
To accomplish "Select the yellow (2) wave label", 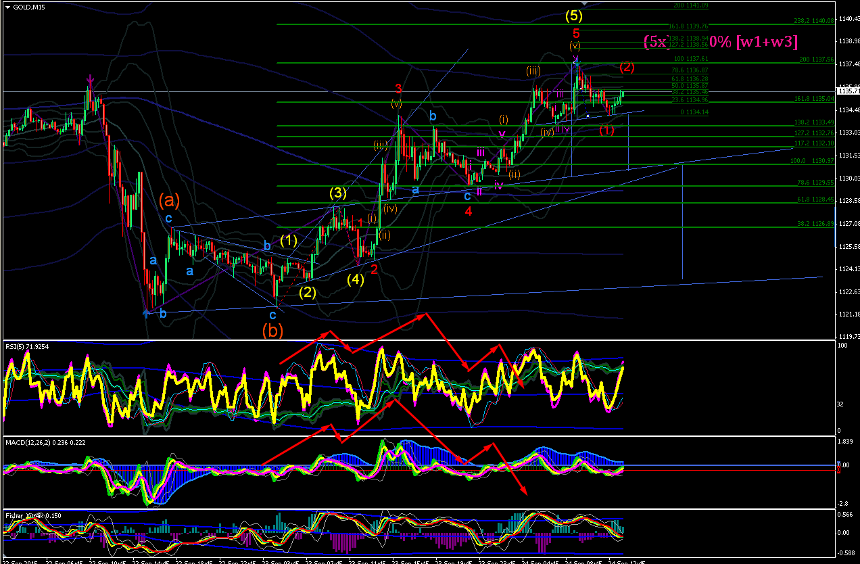I will point(308,292).
